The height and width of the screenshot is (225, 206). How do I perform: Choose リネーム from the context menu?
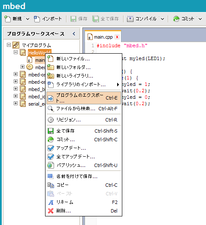point(84,202)
